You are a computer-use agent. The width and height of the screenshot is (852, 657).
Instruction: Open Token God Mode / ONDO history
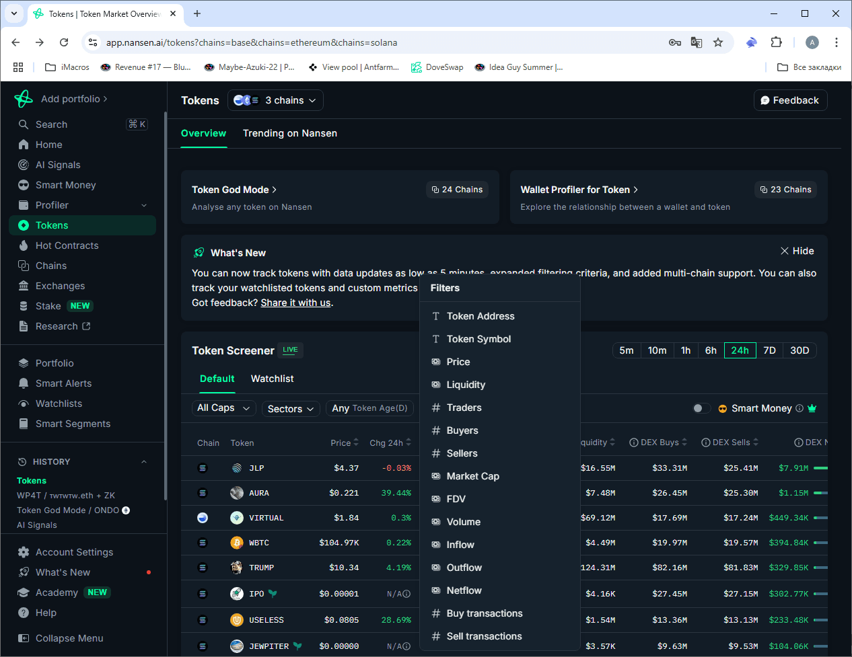pyautogui.click(x=73, y=510)
